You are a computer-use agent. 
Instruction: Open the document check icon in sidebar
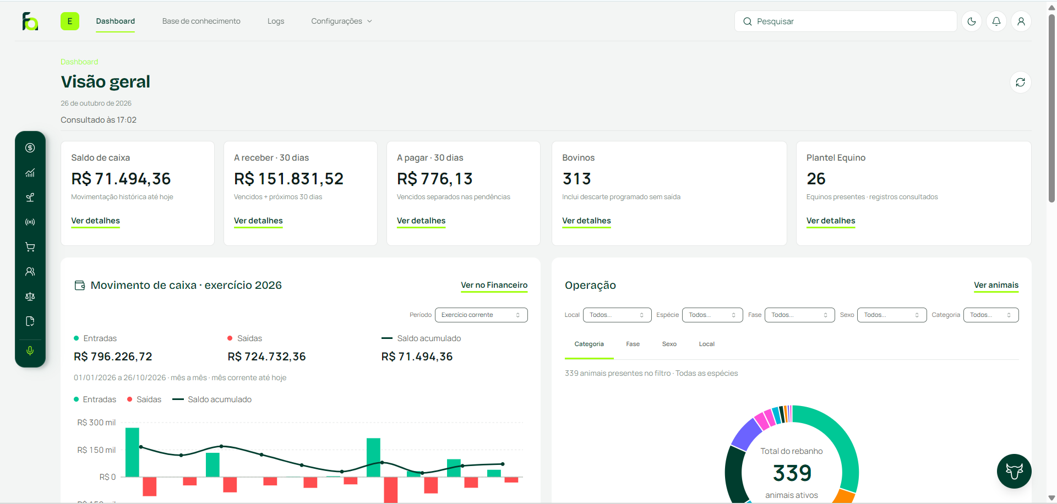(x=30, y=321)
